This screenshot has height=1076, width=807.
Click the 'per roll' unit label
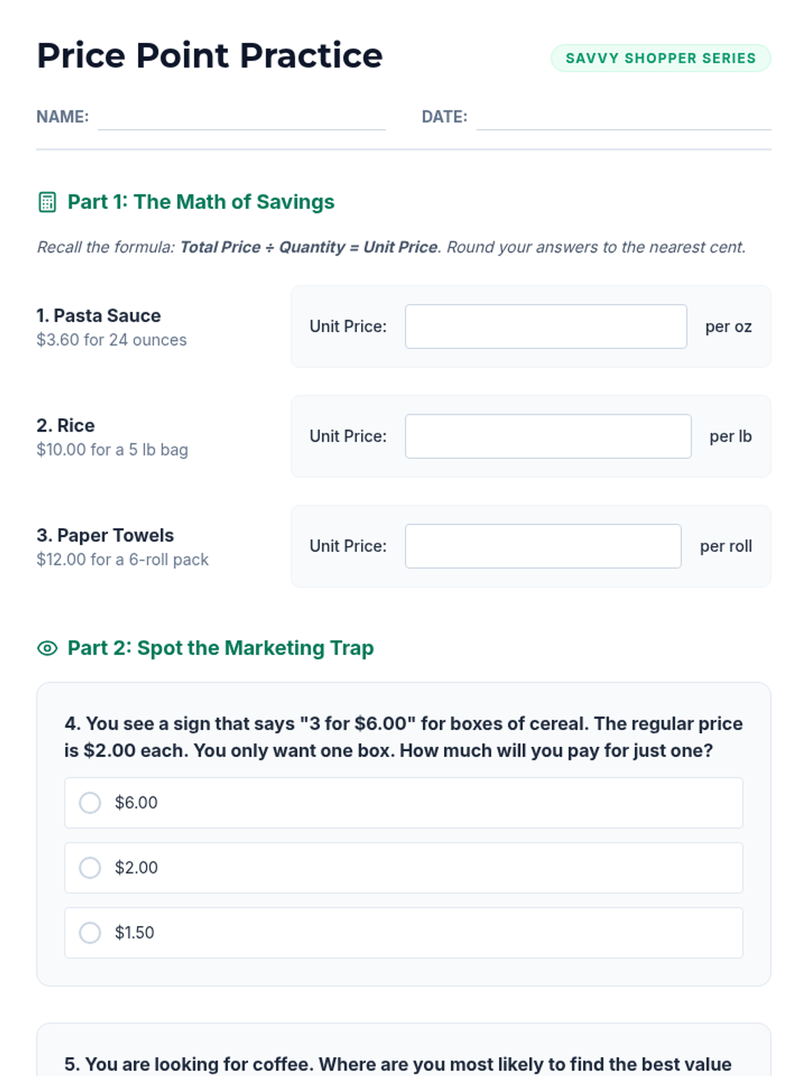725,546
